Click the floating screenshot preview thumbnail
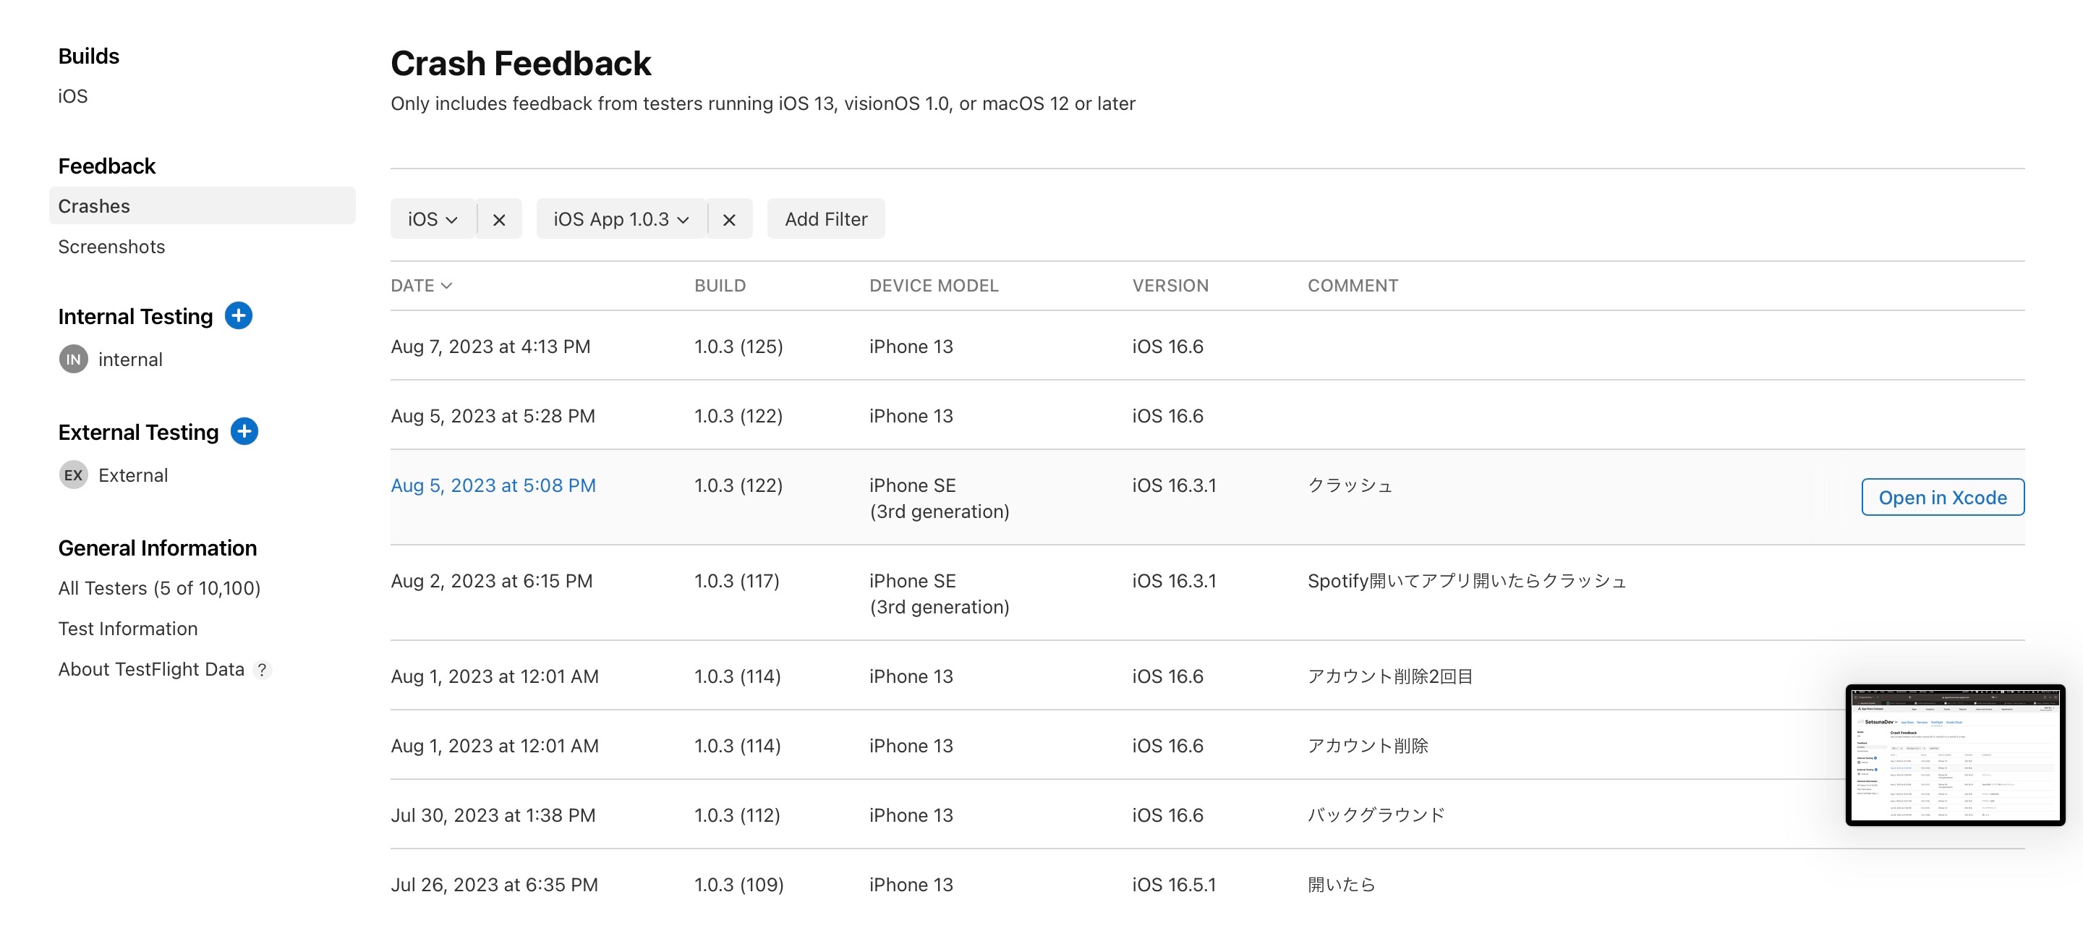The height and width of the screenshot is (939, 2083). tap(1954, 755)
